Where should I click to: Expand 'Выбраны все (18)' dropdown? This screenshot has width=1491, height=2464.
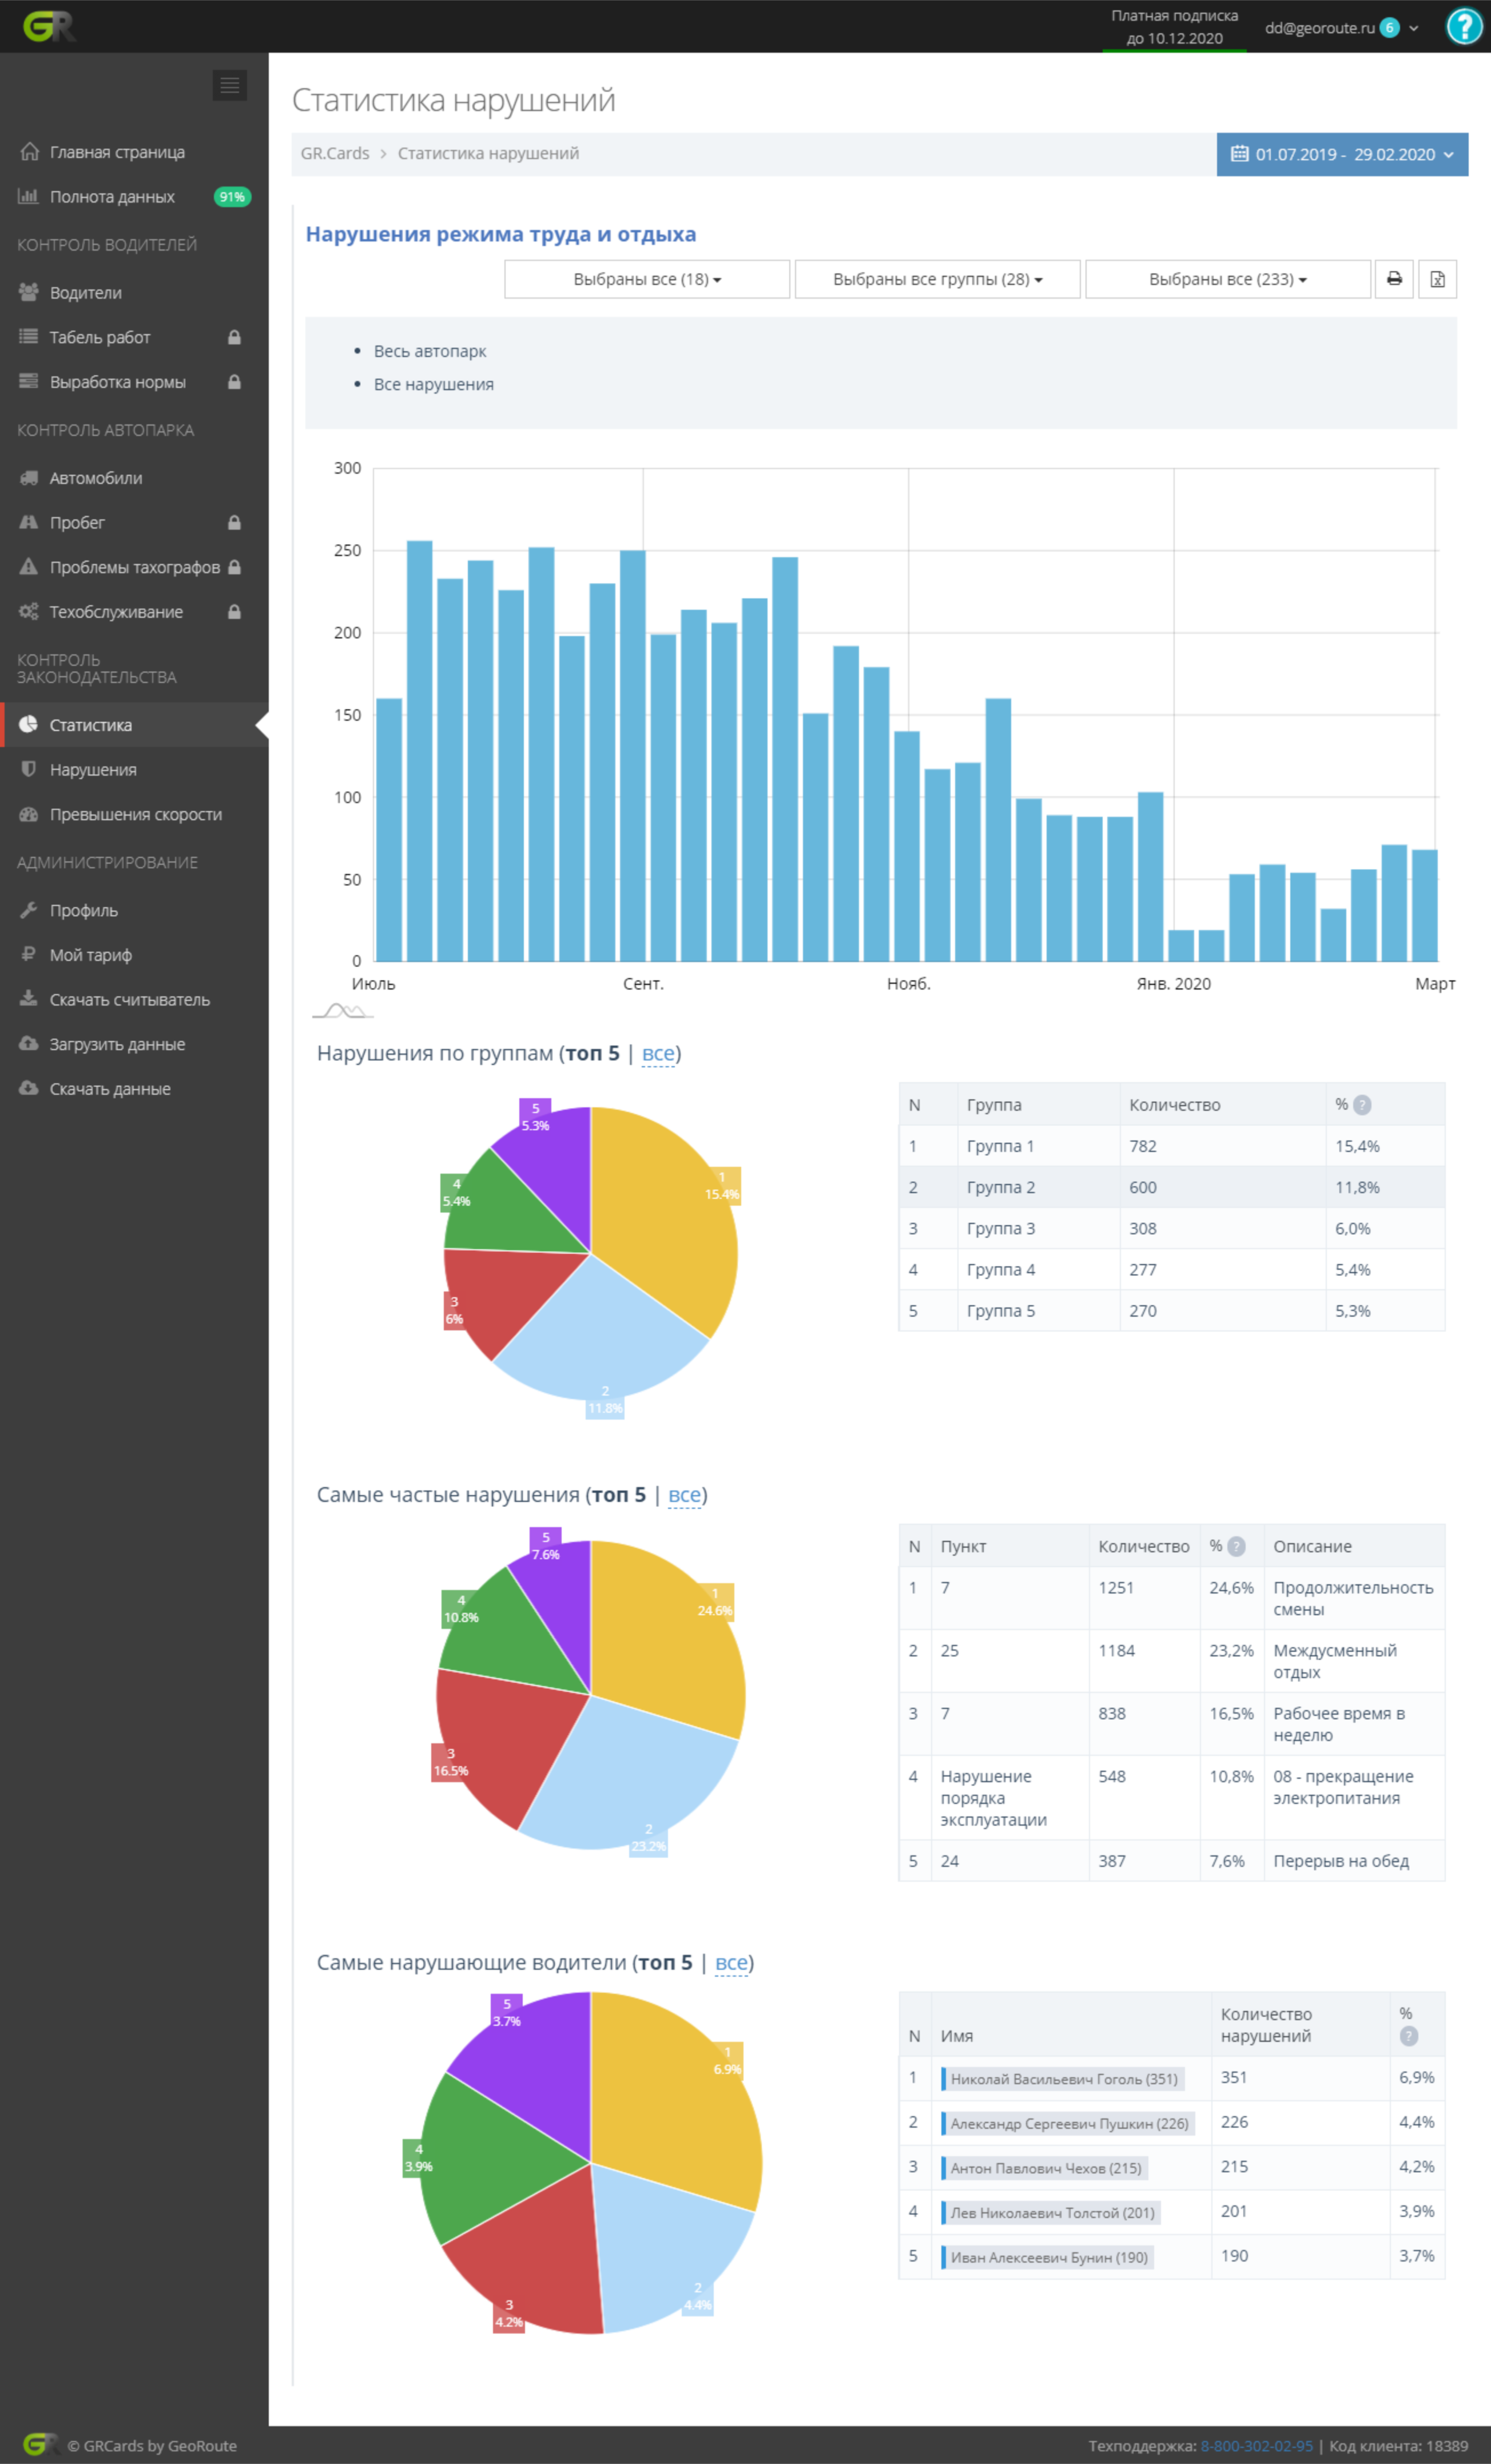(647, 279)
